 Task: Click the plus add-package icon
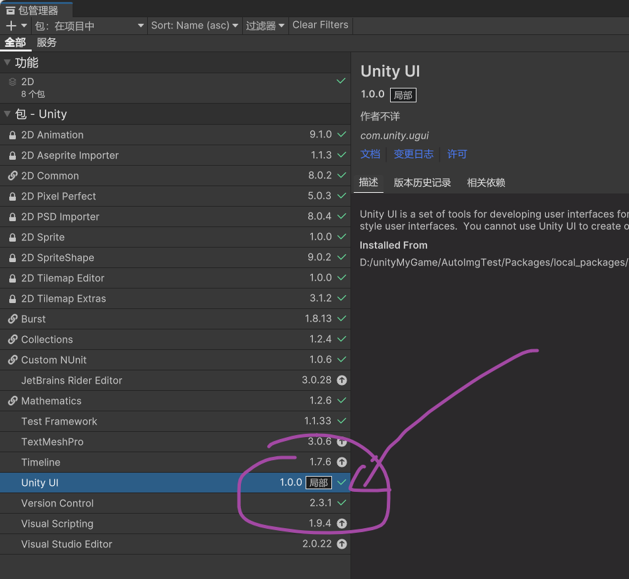click(x=11, y=26)
